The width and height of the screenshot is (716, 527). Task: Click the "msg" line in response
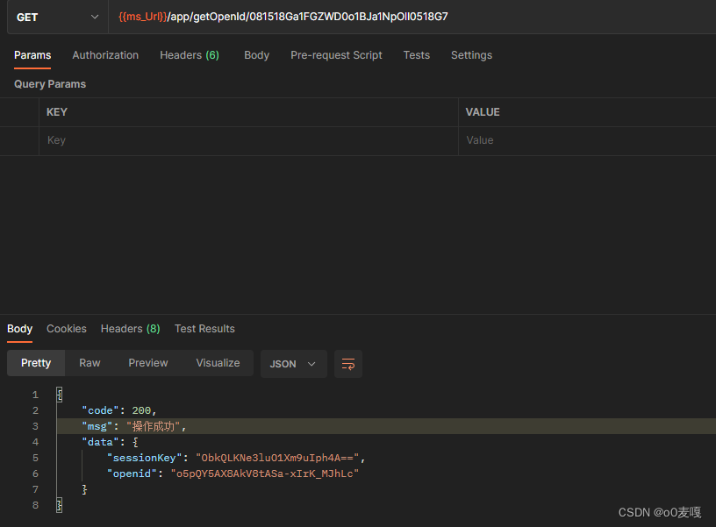[x=133, y=427]
